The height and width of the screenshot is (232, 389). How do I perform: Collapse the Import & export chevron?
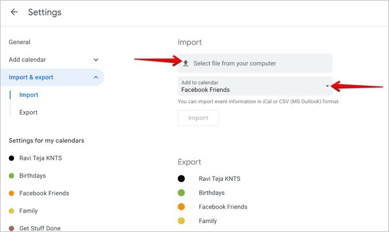96,77
